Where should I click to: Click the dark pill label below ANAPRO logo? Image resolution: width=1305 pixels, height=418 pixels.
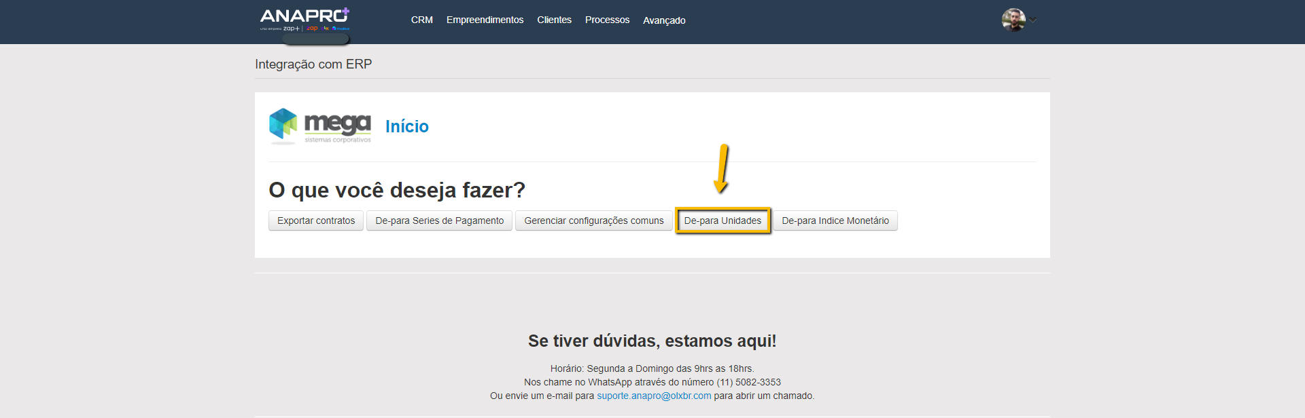pos(315,39)
